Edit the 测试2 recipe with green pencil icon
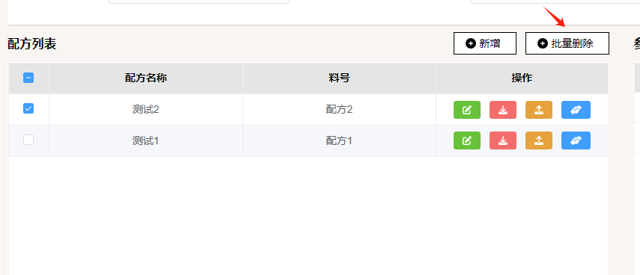This screenshot has height=275, width=640. click(467, 110)
